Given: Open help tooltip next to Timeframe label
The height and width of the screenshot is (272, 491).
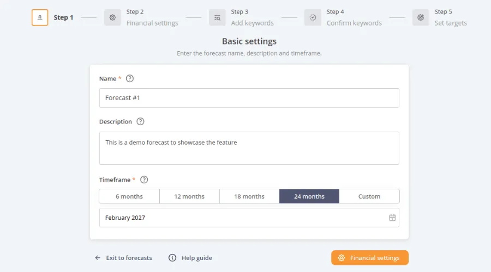Looking at the screenshot, I should coord(144,180).
